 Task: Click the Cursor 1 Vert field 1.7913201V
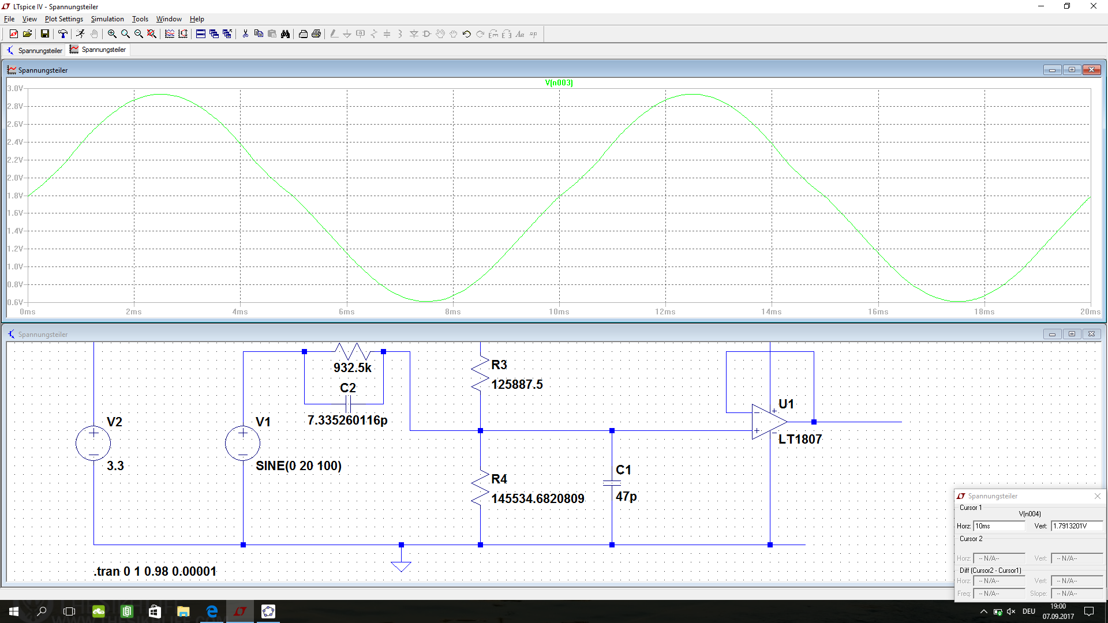(1077, 526)
